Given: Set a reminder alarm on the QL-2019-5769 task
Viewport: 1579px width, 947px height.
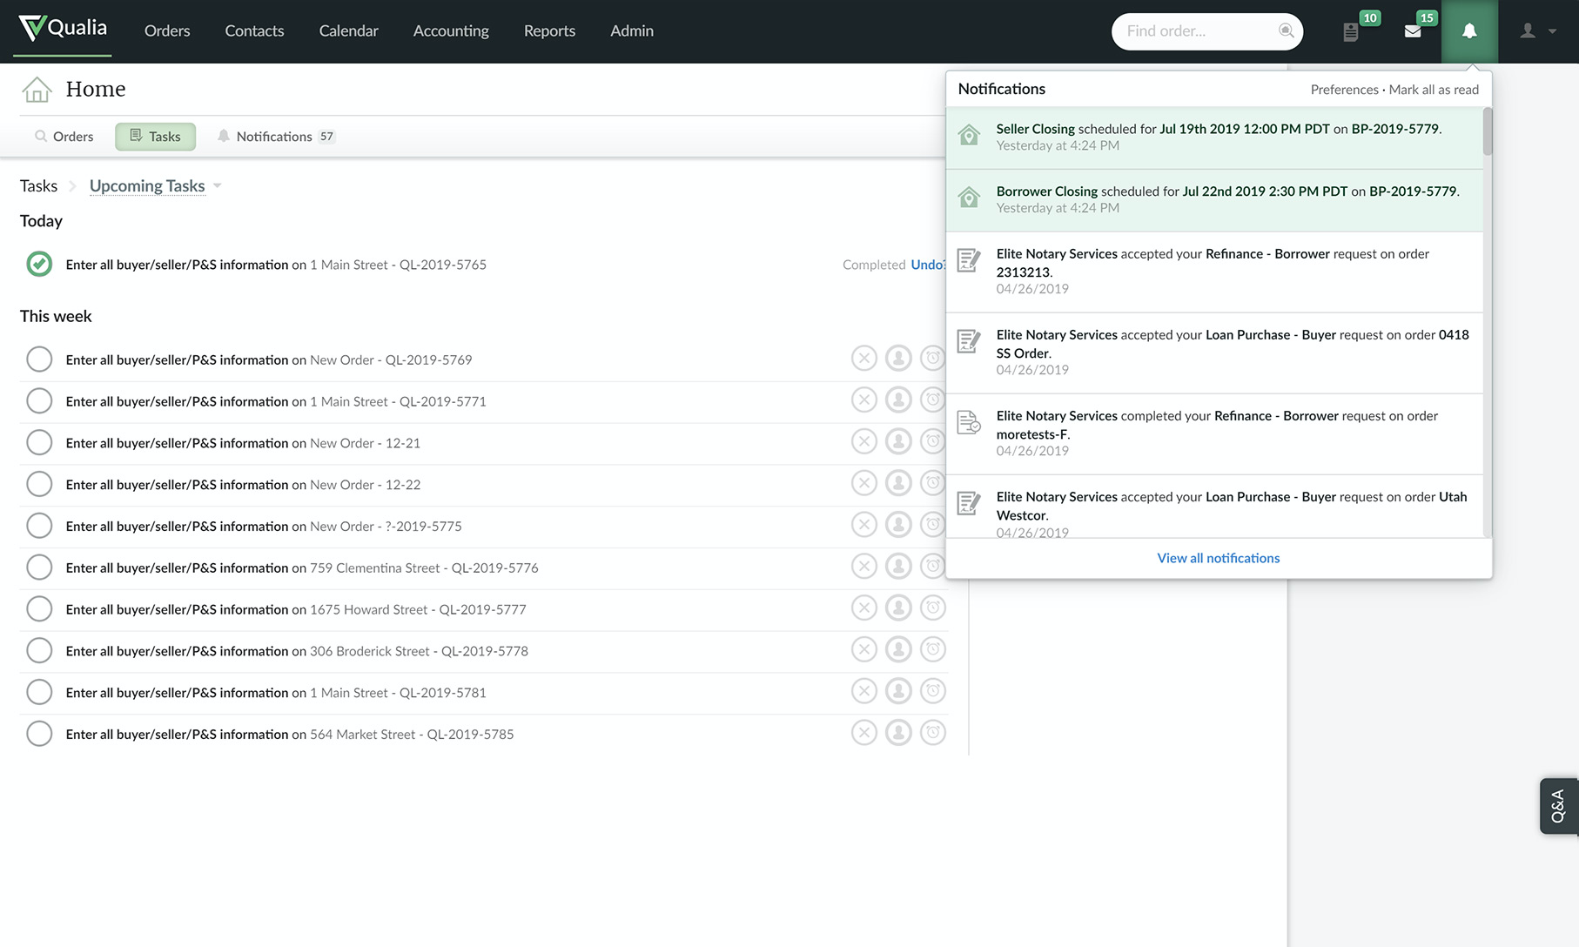Looking at the screenshot, I should pyautogui.click(x=932, y=357).
